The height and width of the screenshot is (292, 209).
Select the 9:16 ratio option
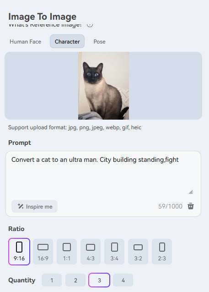pyautogui.click(x=19, y=252)
